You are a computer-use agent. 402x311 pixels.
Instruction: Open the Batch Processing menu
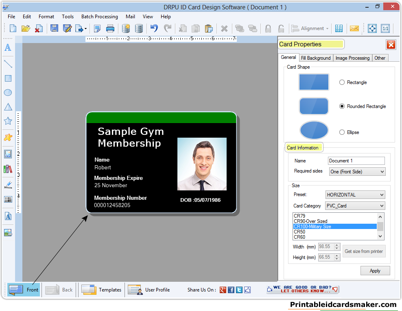99,17
